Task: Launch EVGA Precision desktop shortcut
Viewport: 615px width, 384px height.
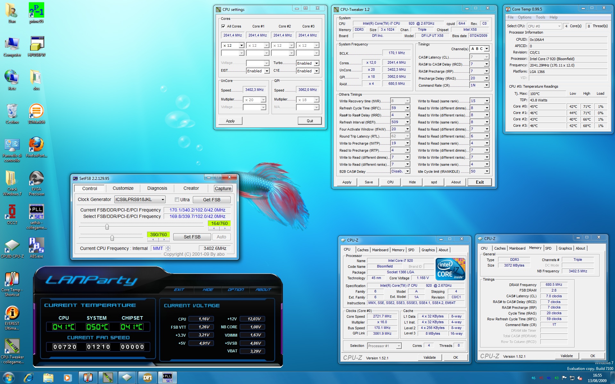Action: [36, 183]
